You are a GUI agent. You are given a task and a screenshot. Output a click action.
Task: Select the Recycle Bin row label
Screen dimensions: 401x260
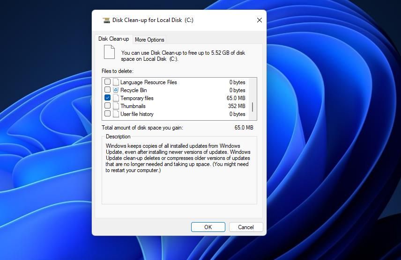(134, 90)
